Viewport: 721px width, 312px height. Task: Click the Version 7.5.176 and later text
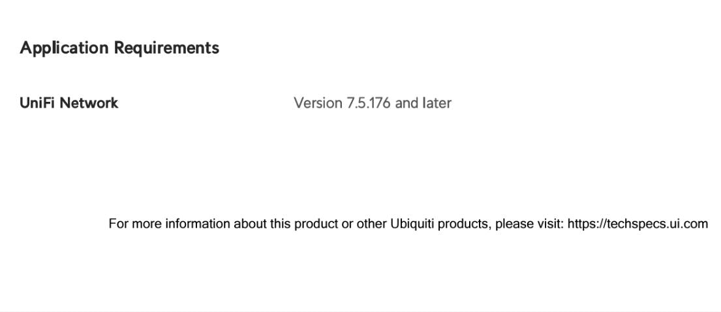pyautogui.click(x=372, y=103)
